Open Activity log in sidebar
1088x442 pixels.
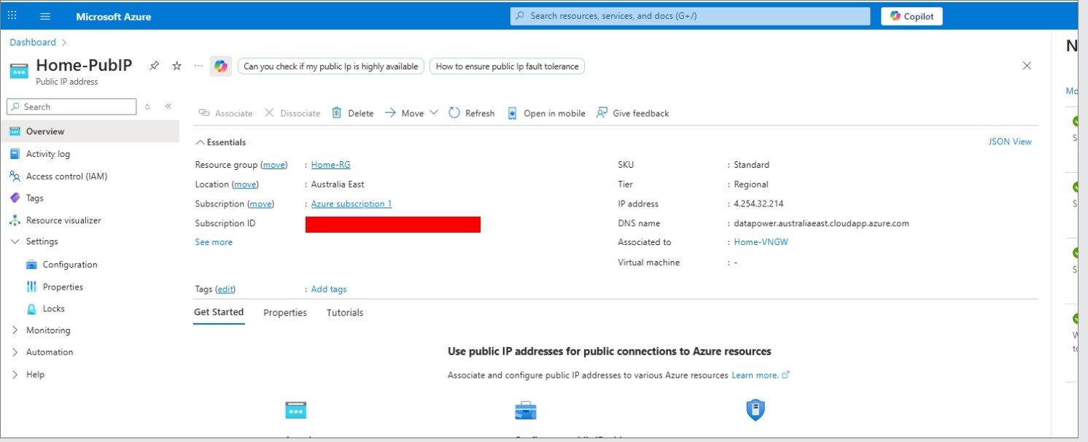48,154
